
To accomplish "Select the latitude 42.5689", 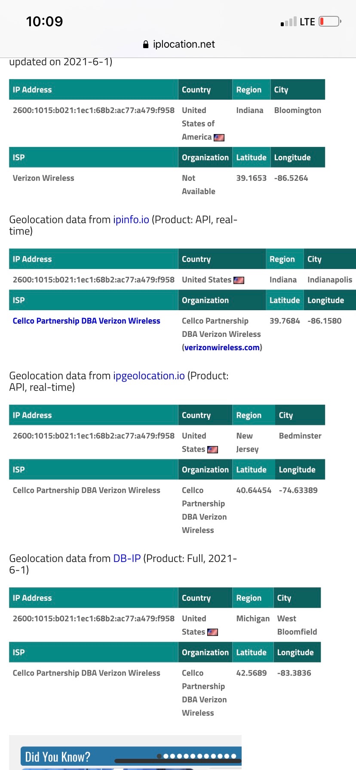I will 252,673.
